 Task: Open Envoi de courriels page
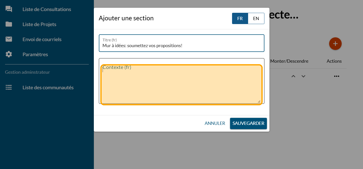pyautogui.click(x=42, y=39)
